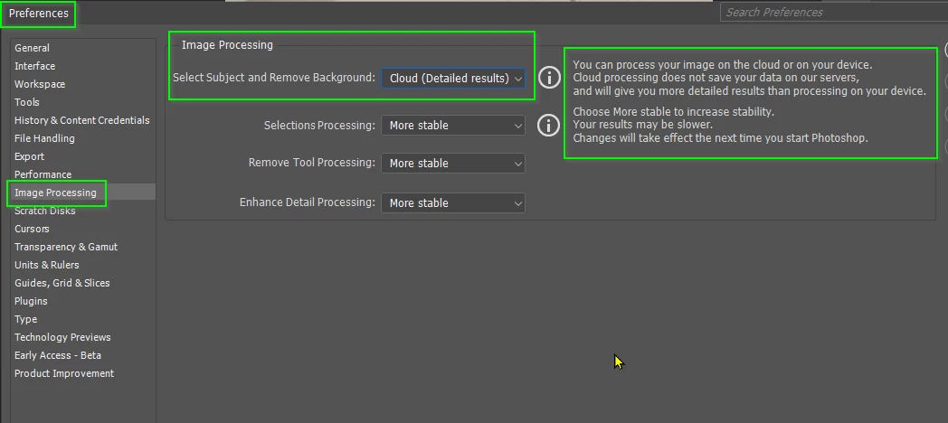
Task: Go to Cursors preferences
Action: point(32,229)
